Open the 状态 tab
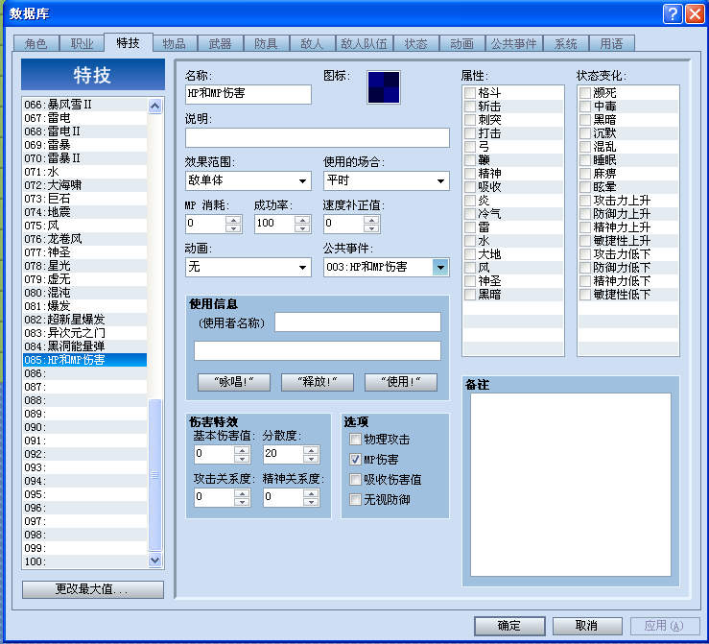709x644 pixels. point(416,43)
